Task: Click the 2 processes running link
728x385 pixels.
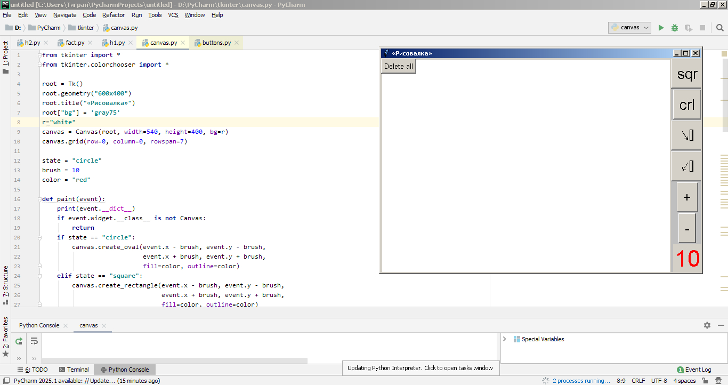Action: (x=581, y=381)
